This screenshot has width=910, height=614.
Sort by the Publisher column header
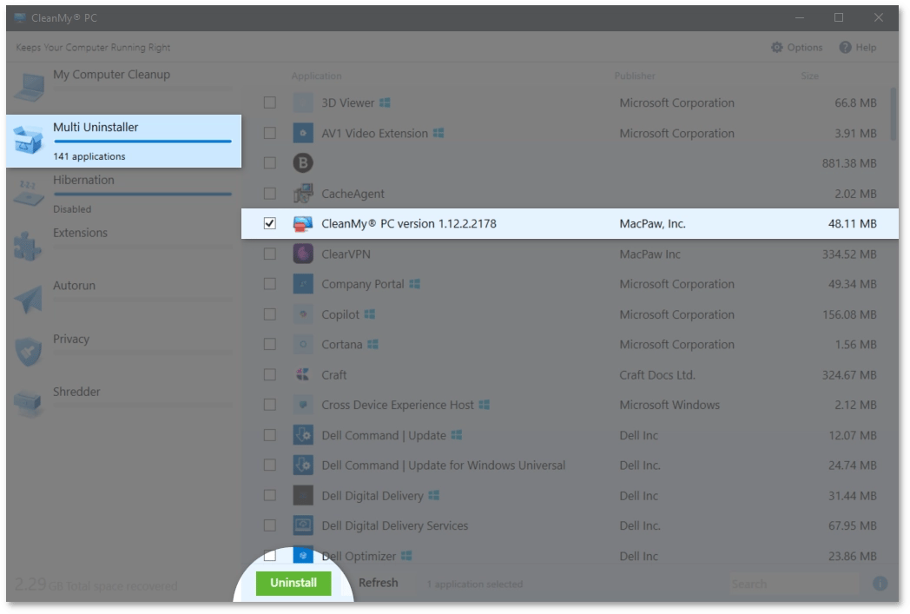tap(635, 76)
